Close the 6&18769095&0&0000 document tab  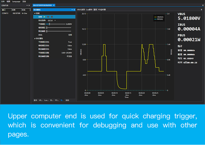(x=54, y=5)
